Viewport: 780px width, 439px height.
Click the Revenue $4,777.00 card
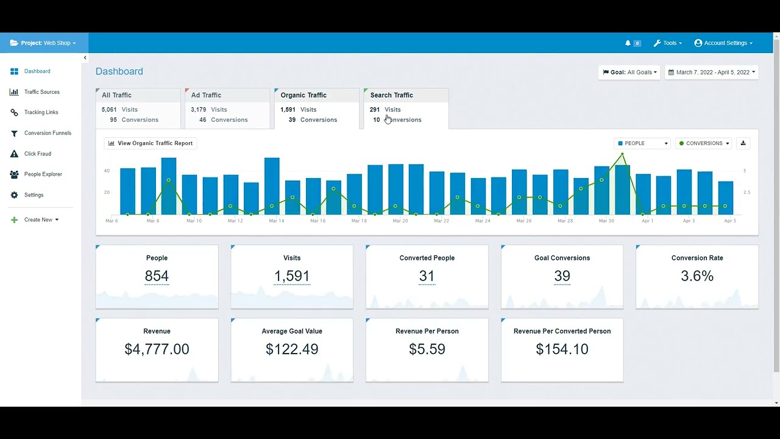[x=157, y=350]
